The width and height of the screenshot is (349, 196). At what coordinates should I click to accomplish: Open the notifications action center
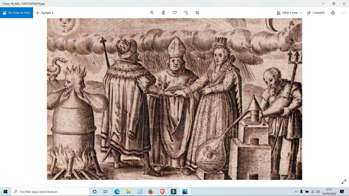342,192
